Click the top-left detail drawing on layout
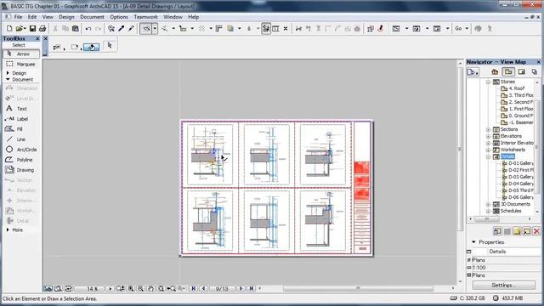 pos(210,155)
